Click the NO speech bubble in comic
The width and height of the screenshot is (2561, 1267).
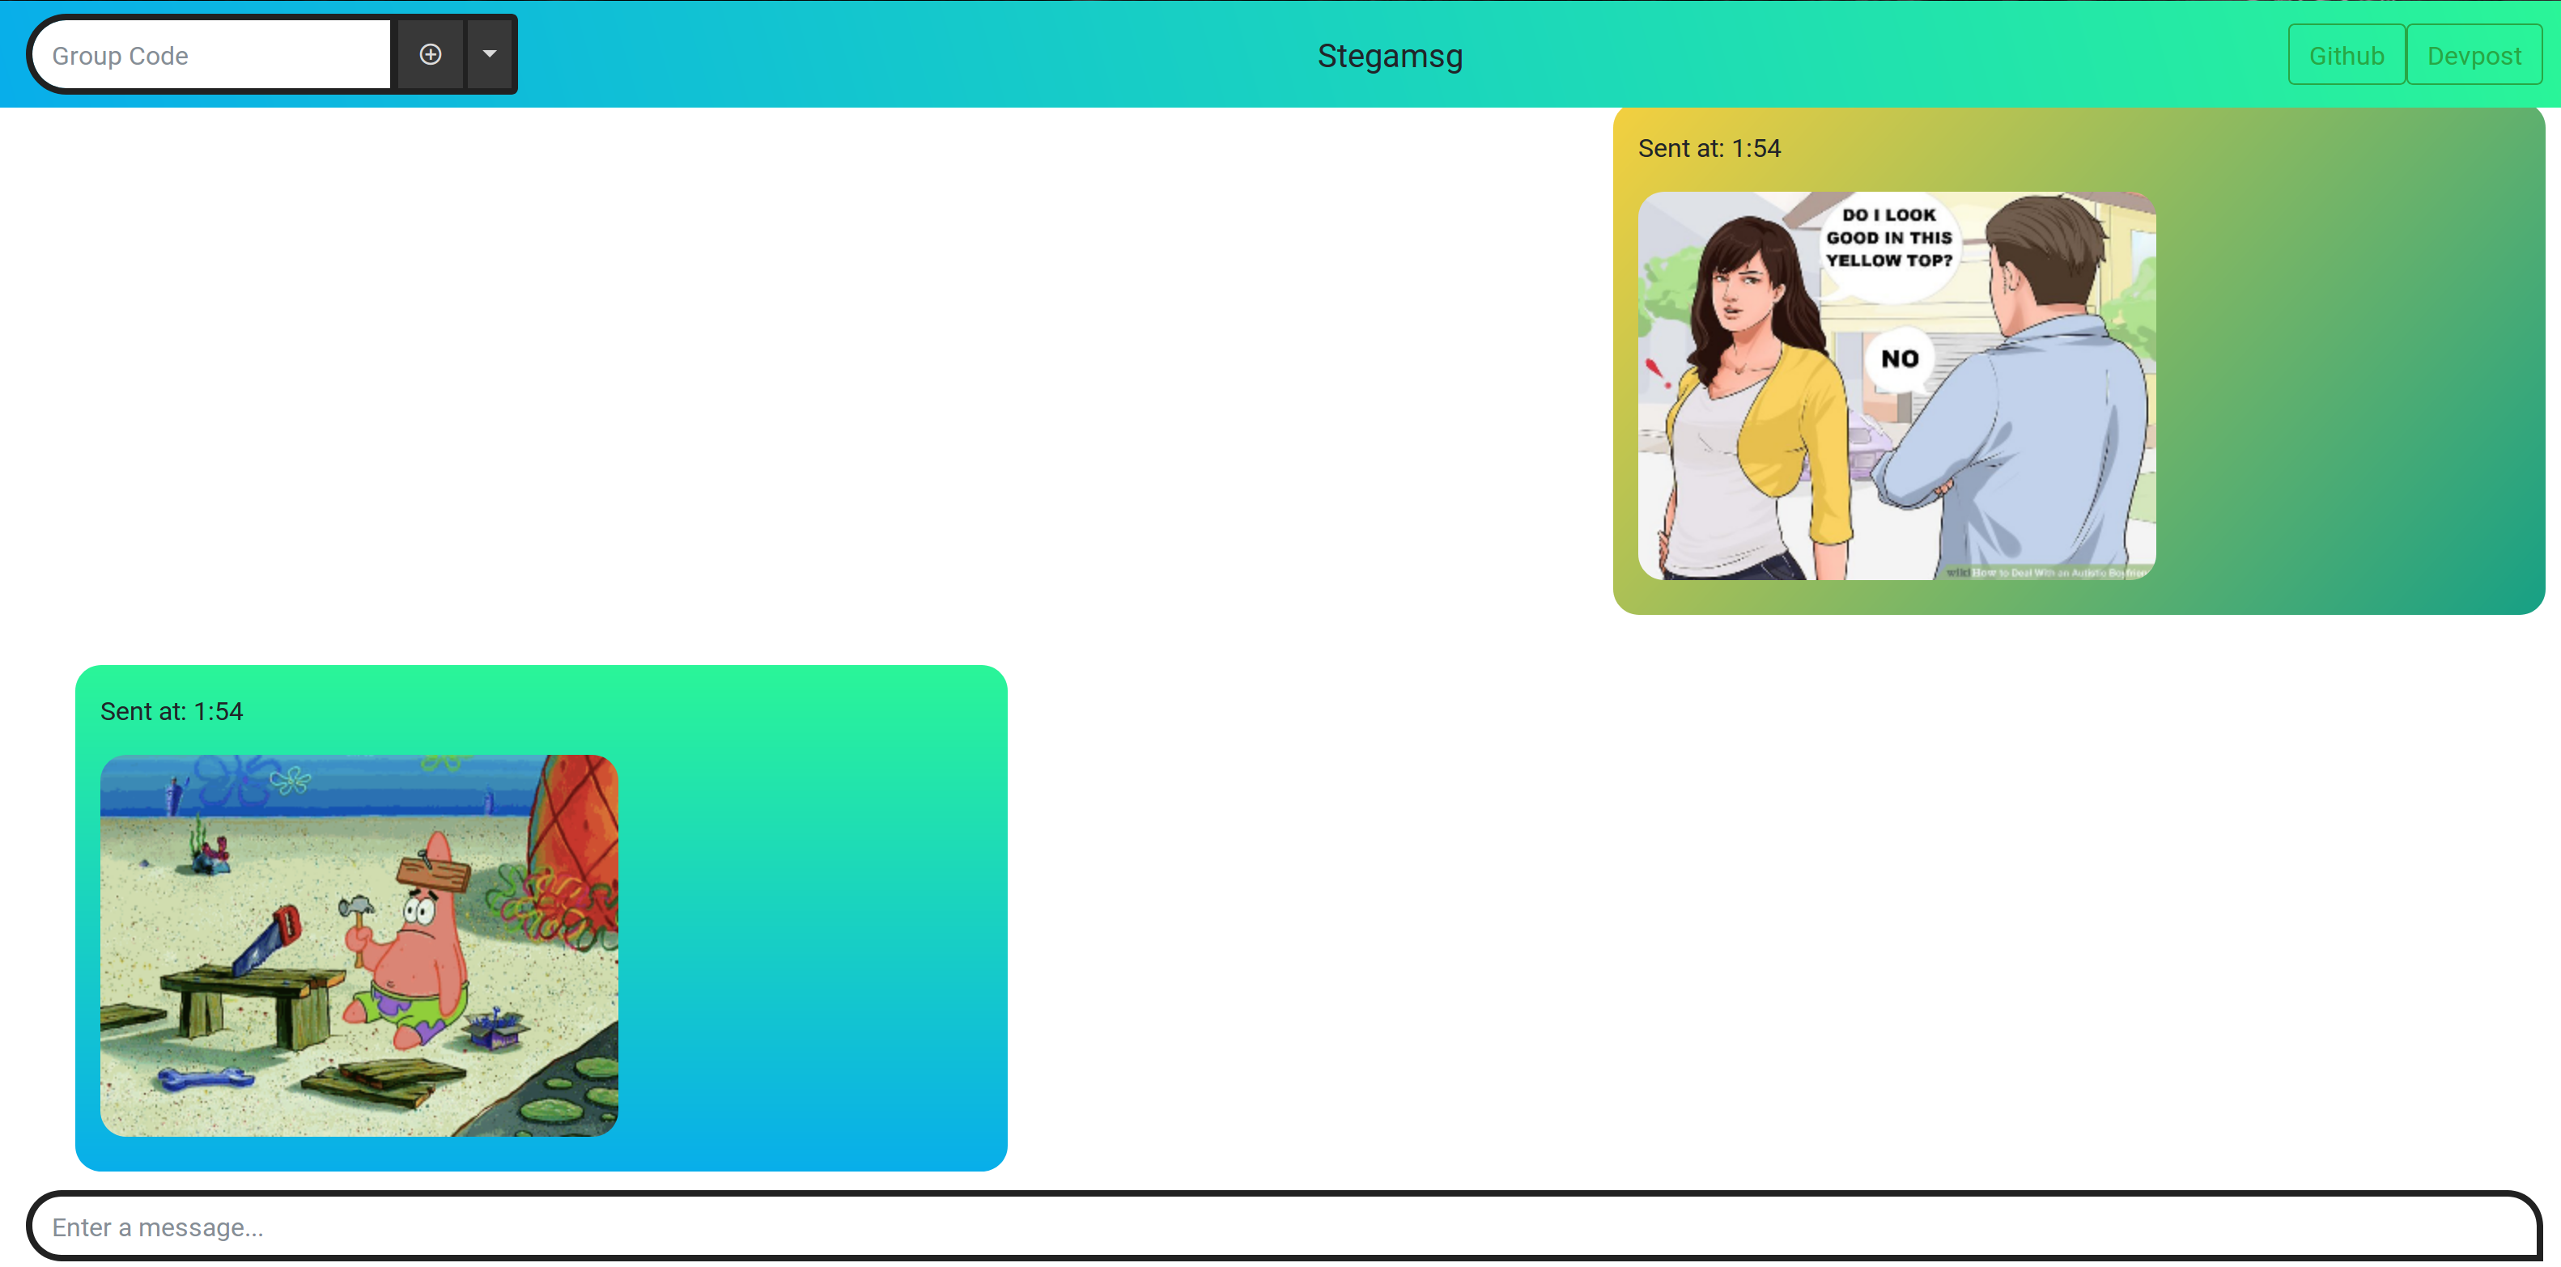pos(1899,358)
